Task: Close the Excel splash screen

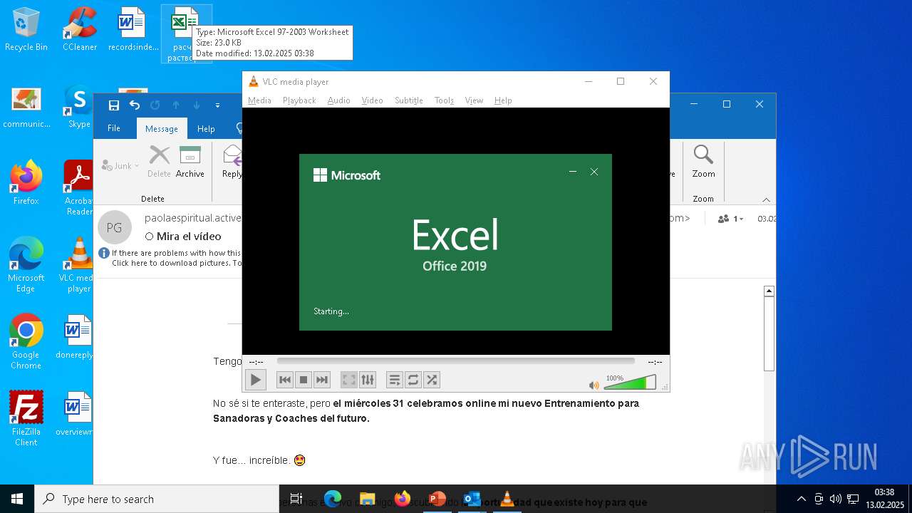Action: 594,172
